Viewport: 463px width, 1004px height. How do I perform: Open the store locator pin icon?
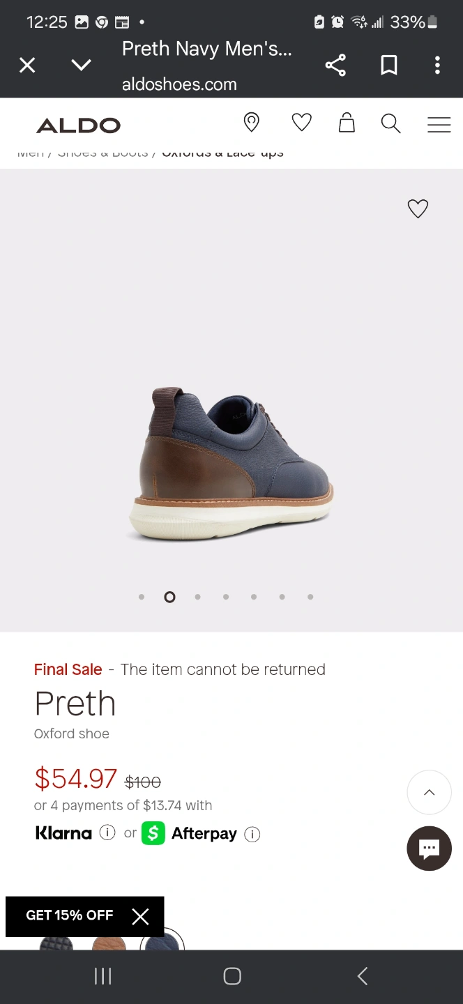click(251, 123)
